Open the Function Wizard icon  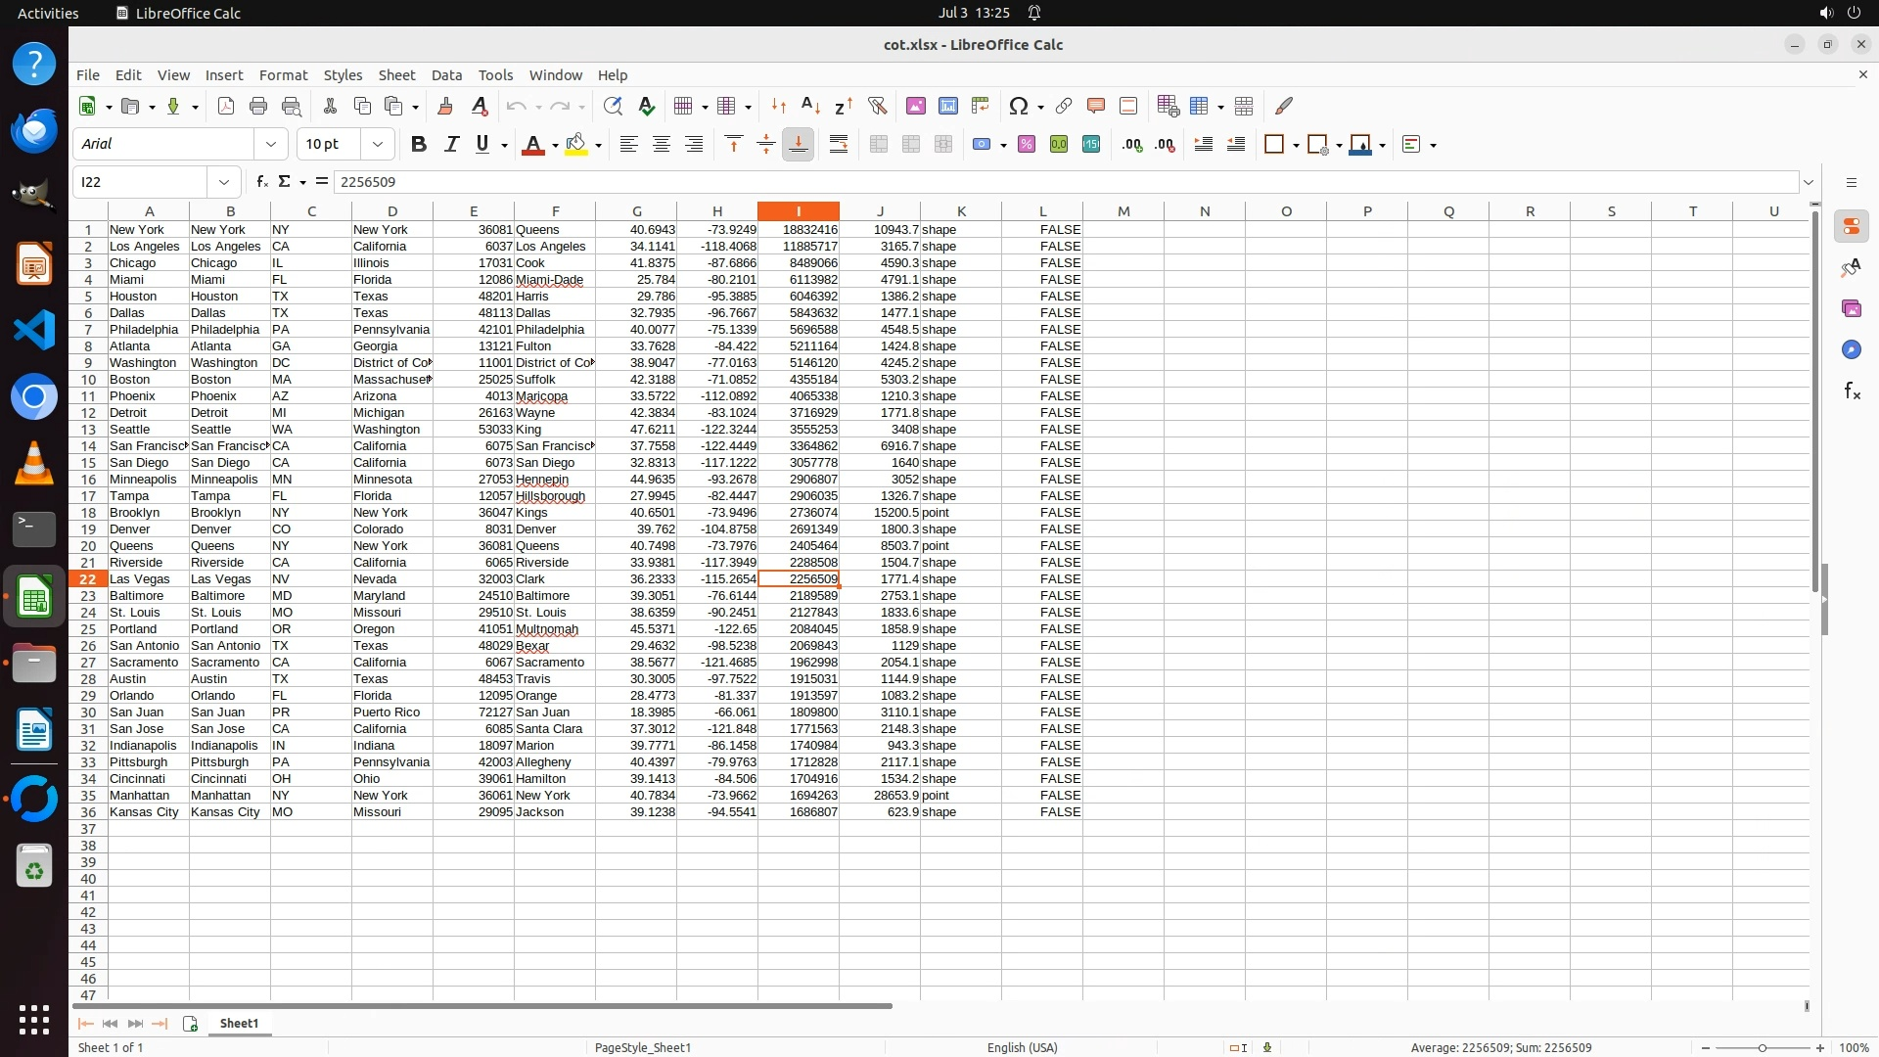(x=261, y=182)
